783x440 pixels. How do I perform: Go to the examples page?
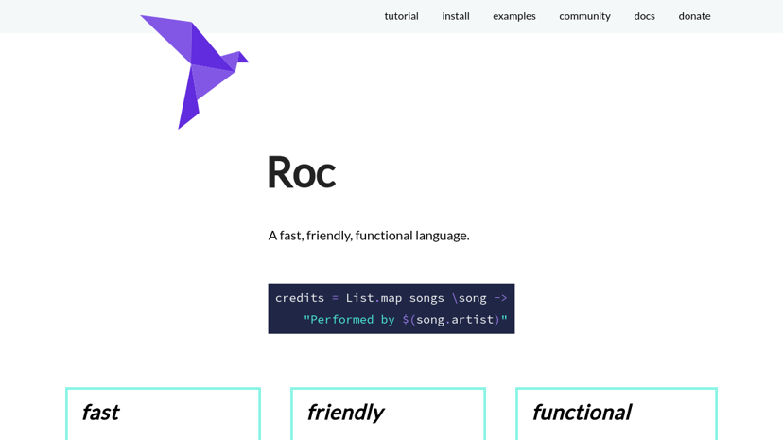[514, 16]
